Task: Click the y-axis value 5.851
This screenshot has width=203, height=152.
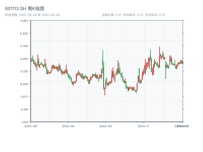Action: (x=24, y=21)
